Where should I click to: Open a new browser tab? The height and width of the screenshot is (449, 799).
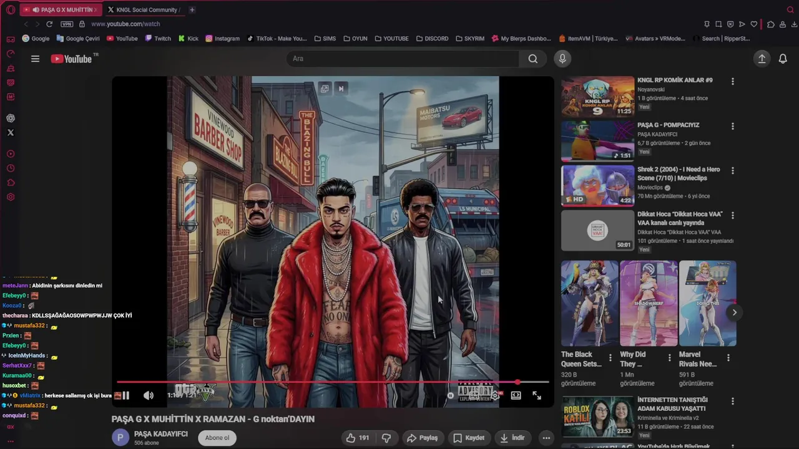[x=192, y=9]
